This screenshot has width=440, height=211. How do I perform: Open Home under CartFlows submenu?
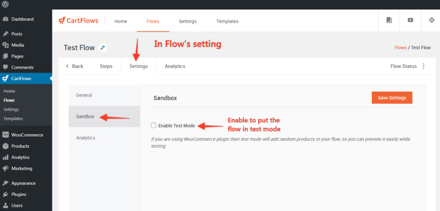(x=9, y=91)
